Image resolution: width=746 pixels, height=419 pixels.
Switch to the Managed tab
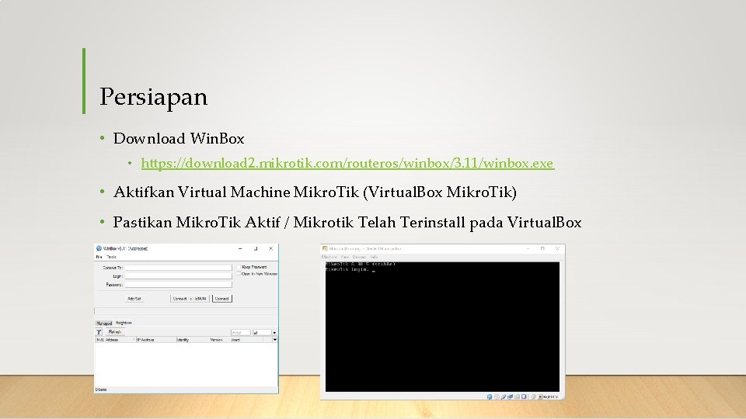click(x=104, y=323)
